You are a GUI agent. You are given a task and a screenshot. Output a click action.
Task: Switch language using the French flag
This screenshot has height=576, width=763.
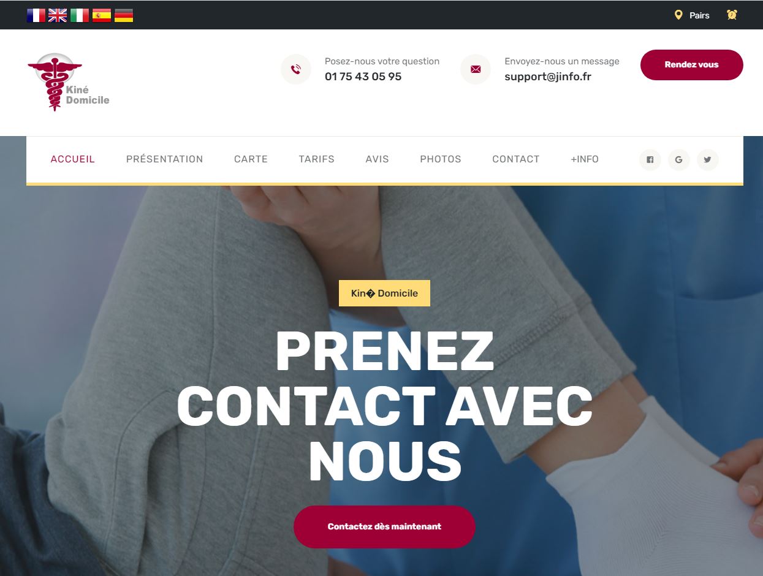click(36, 15)
